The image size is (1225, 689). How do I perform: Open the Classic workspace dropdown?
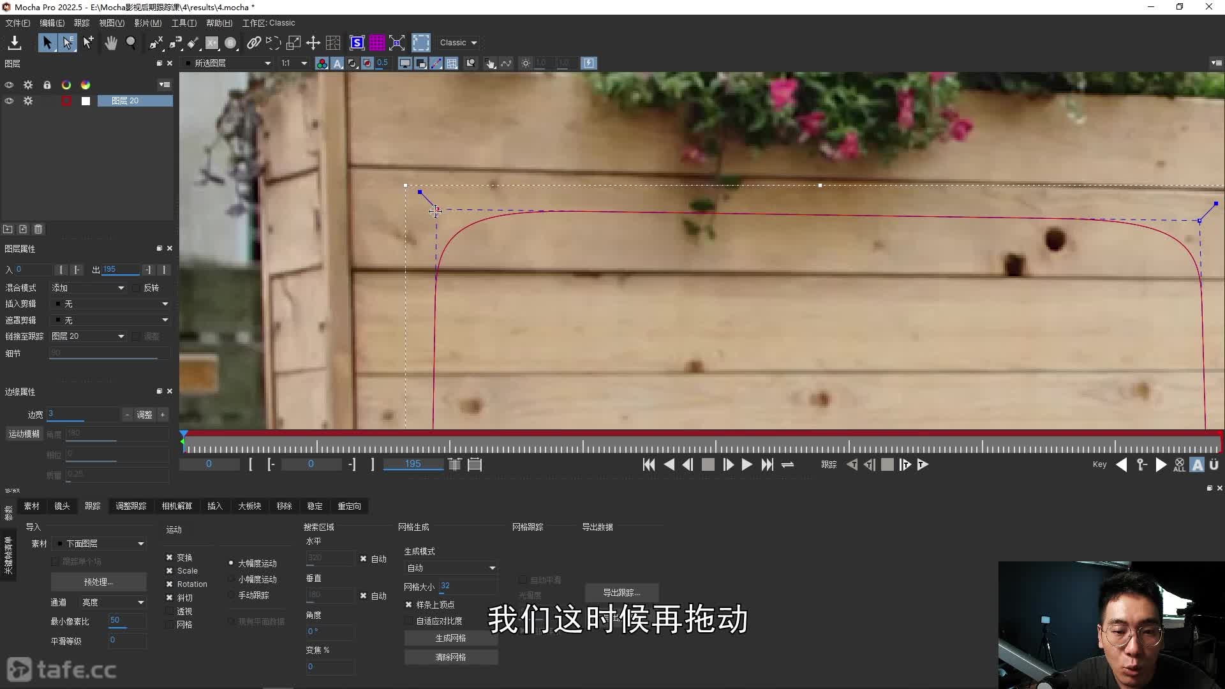click(458, 43)
